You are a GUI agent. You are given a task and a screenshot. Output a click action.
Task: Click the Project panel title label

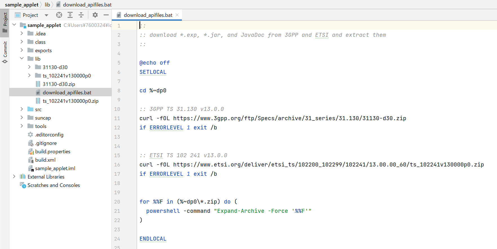(x=30, y=15)
